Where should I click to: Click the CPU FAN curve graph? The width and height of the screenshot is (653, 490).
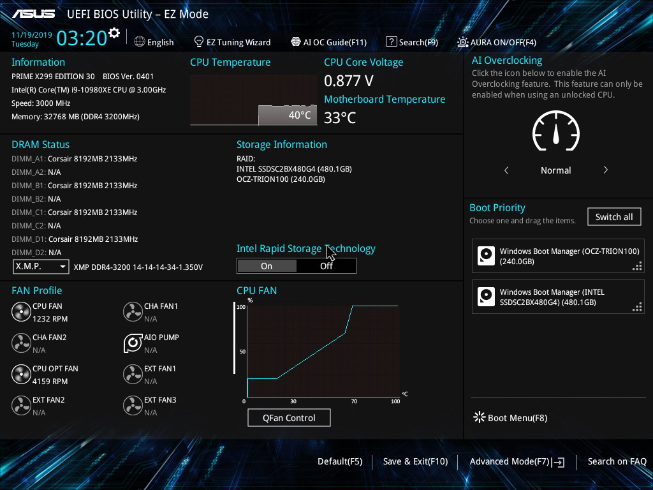tap(323, 351)
